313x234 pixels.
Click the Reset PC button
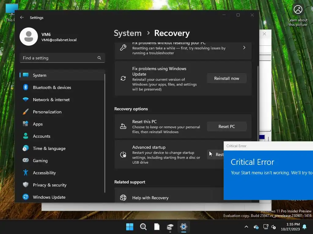tap(226, 126)
